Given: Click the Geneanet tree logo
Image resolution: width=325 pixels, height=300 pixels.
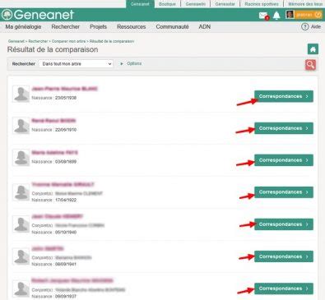Looking at the screenshot, I should [7, 15].
